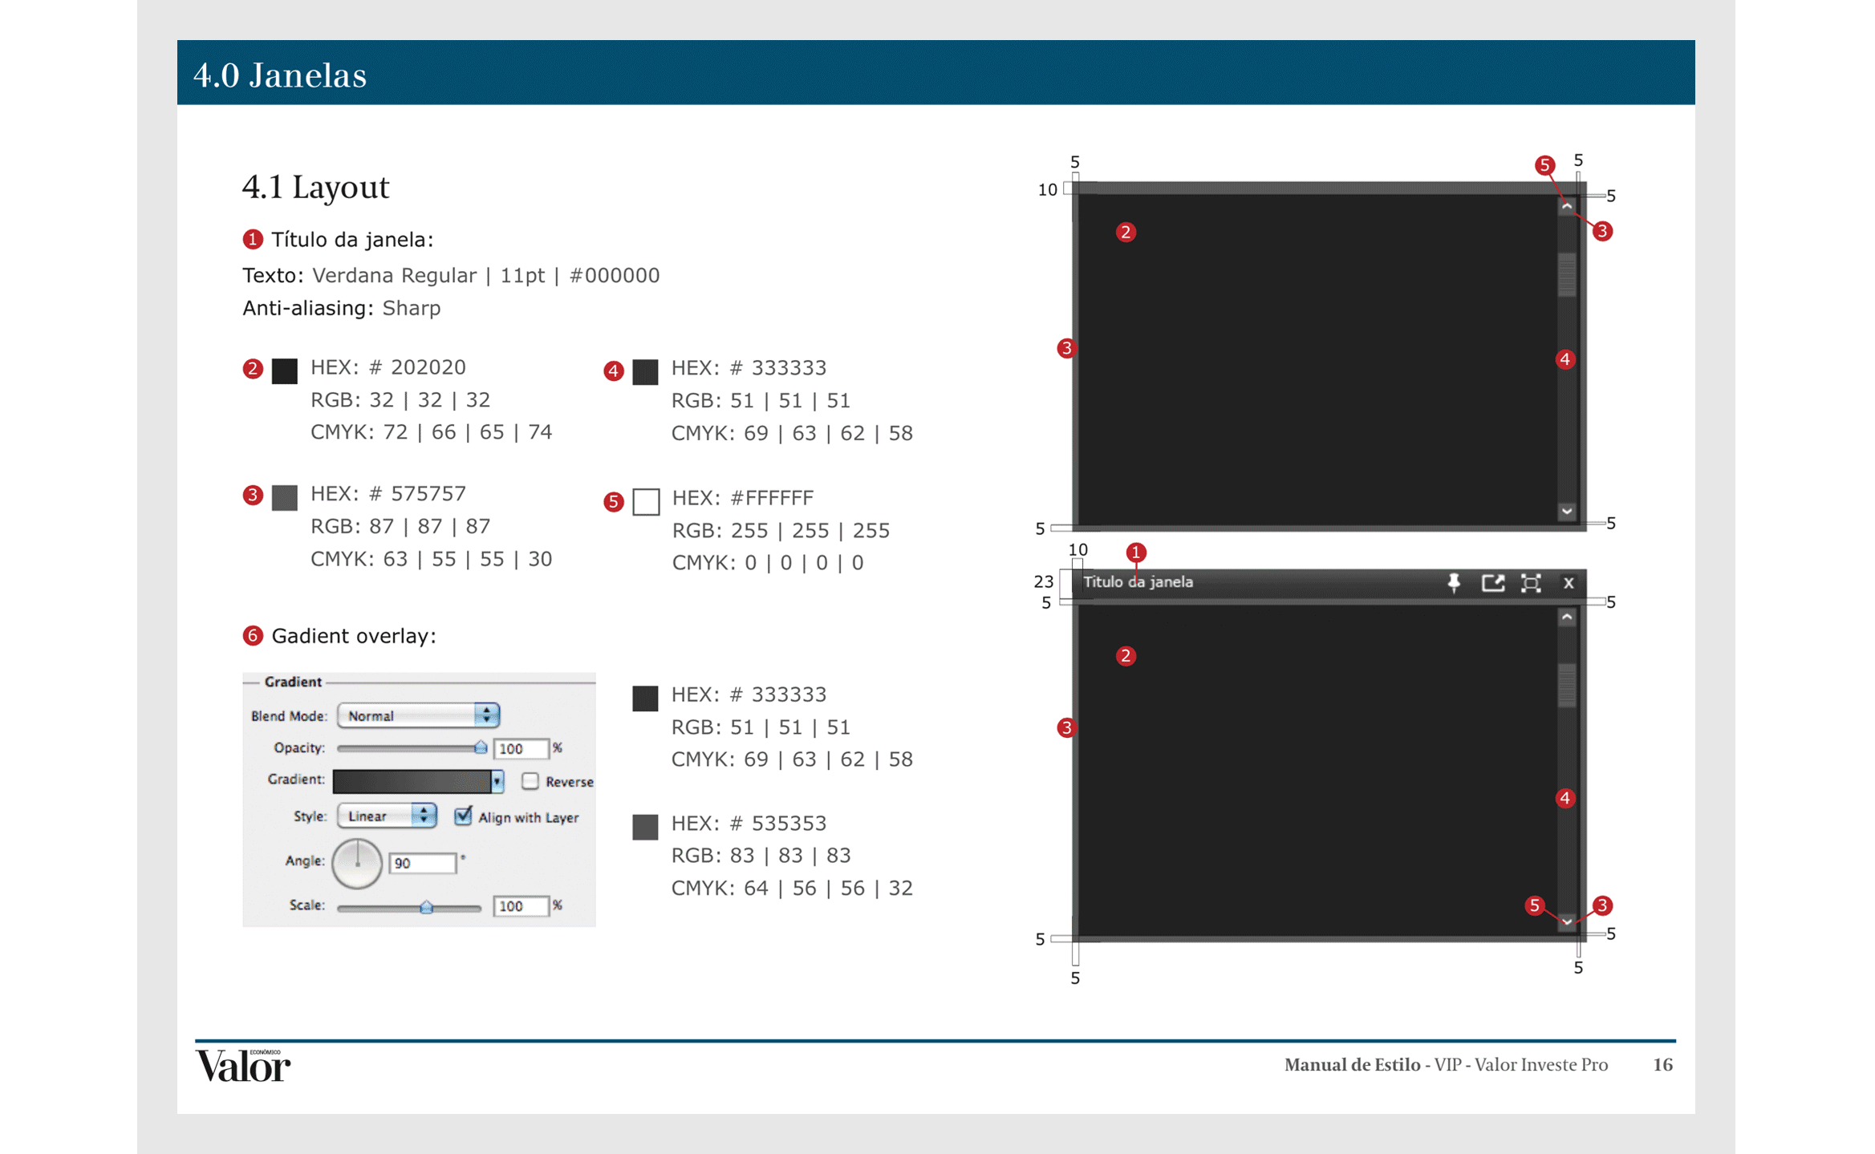The width and height of the screenshot is (1875, 1154).
Task: Click the pop-out icon in window title bar
Action: tap(1492, 583)
